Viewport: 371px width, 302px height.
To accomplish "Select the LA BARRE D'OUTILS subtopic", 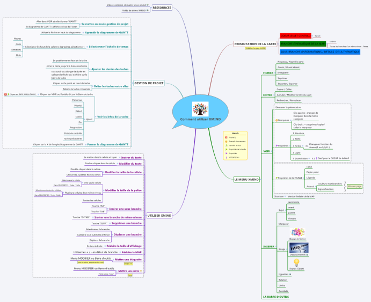I will point(276,297).
